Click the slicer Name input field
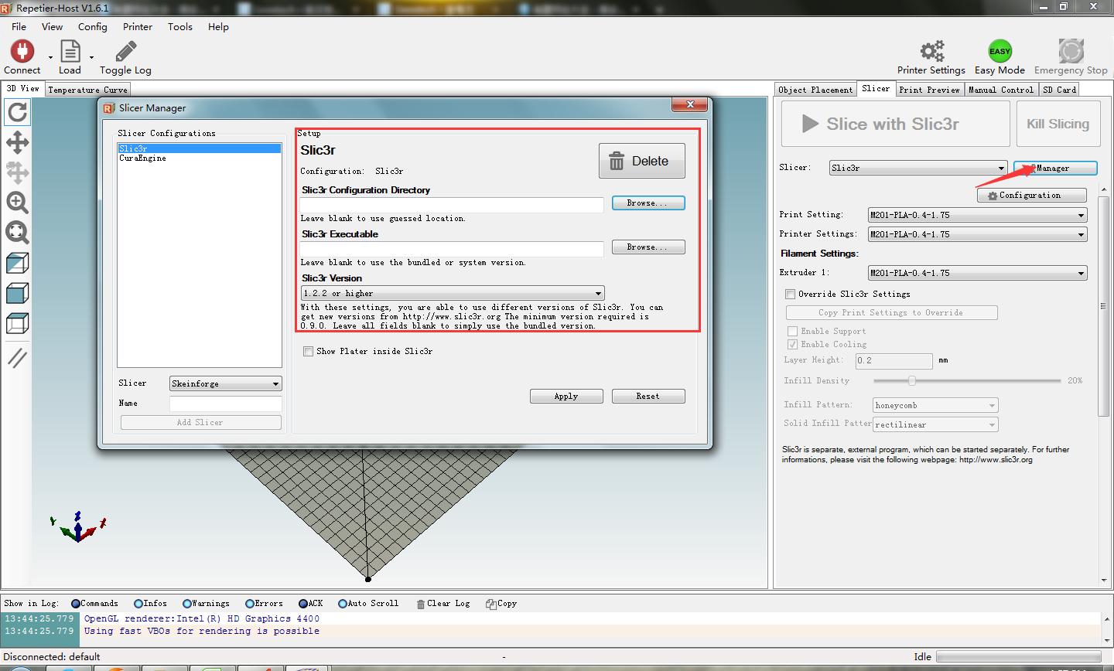 tap(226, 404)
